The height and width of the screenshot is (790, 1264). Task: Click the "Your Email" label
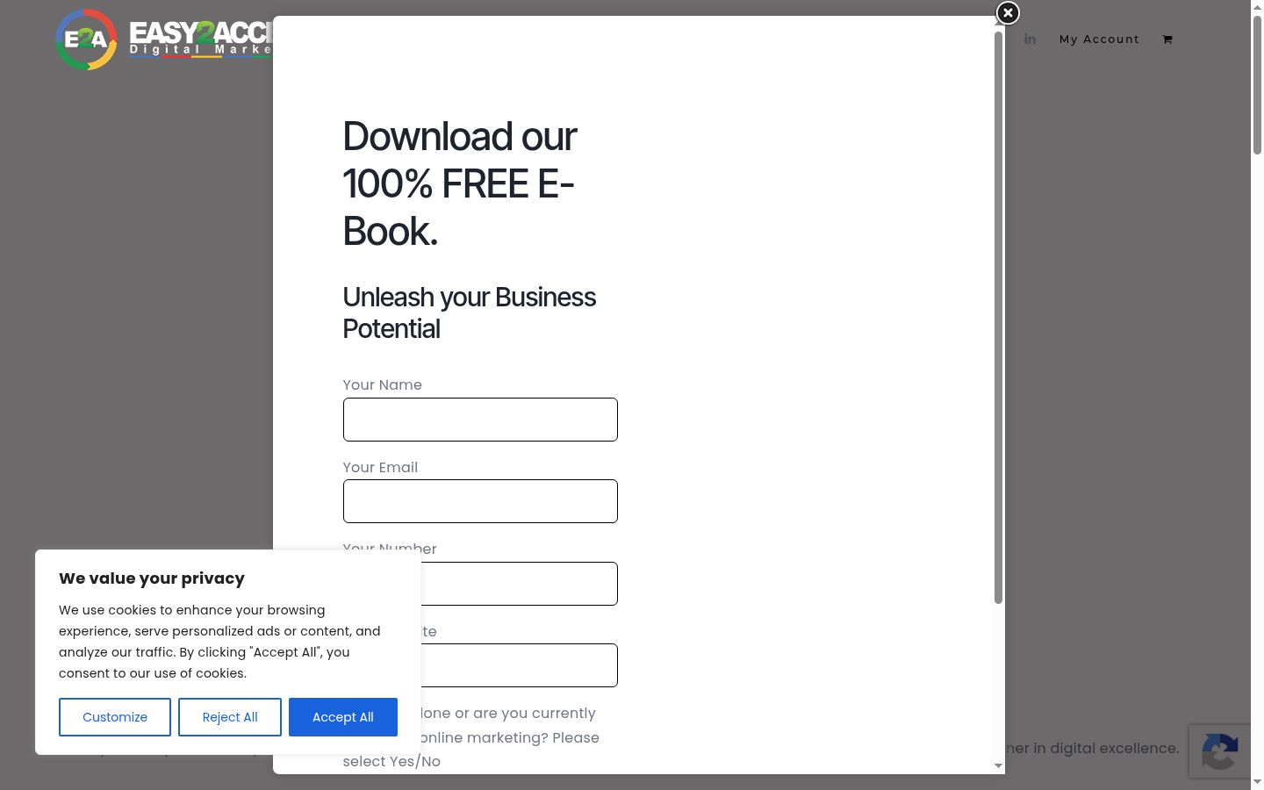380,467
